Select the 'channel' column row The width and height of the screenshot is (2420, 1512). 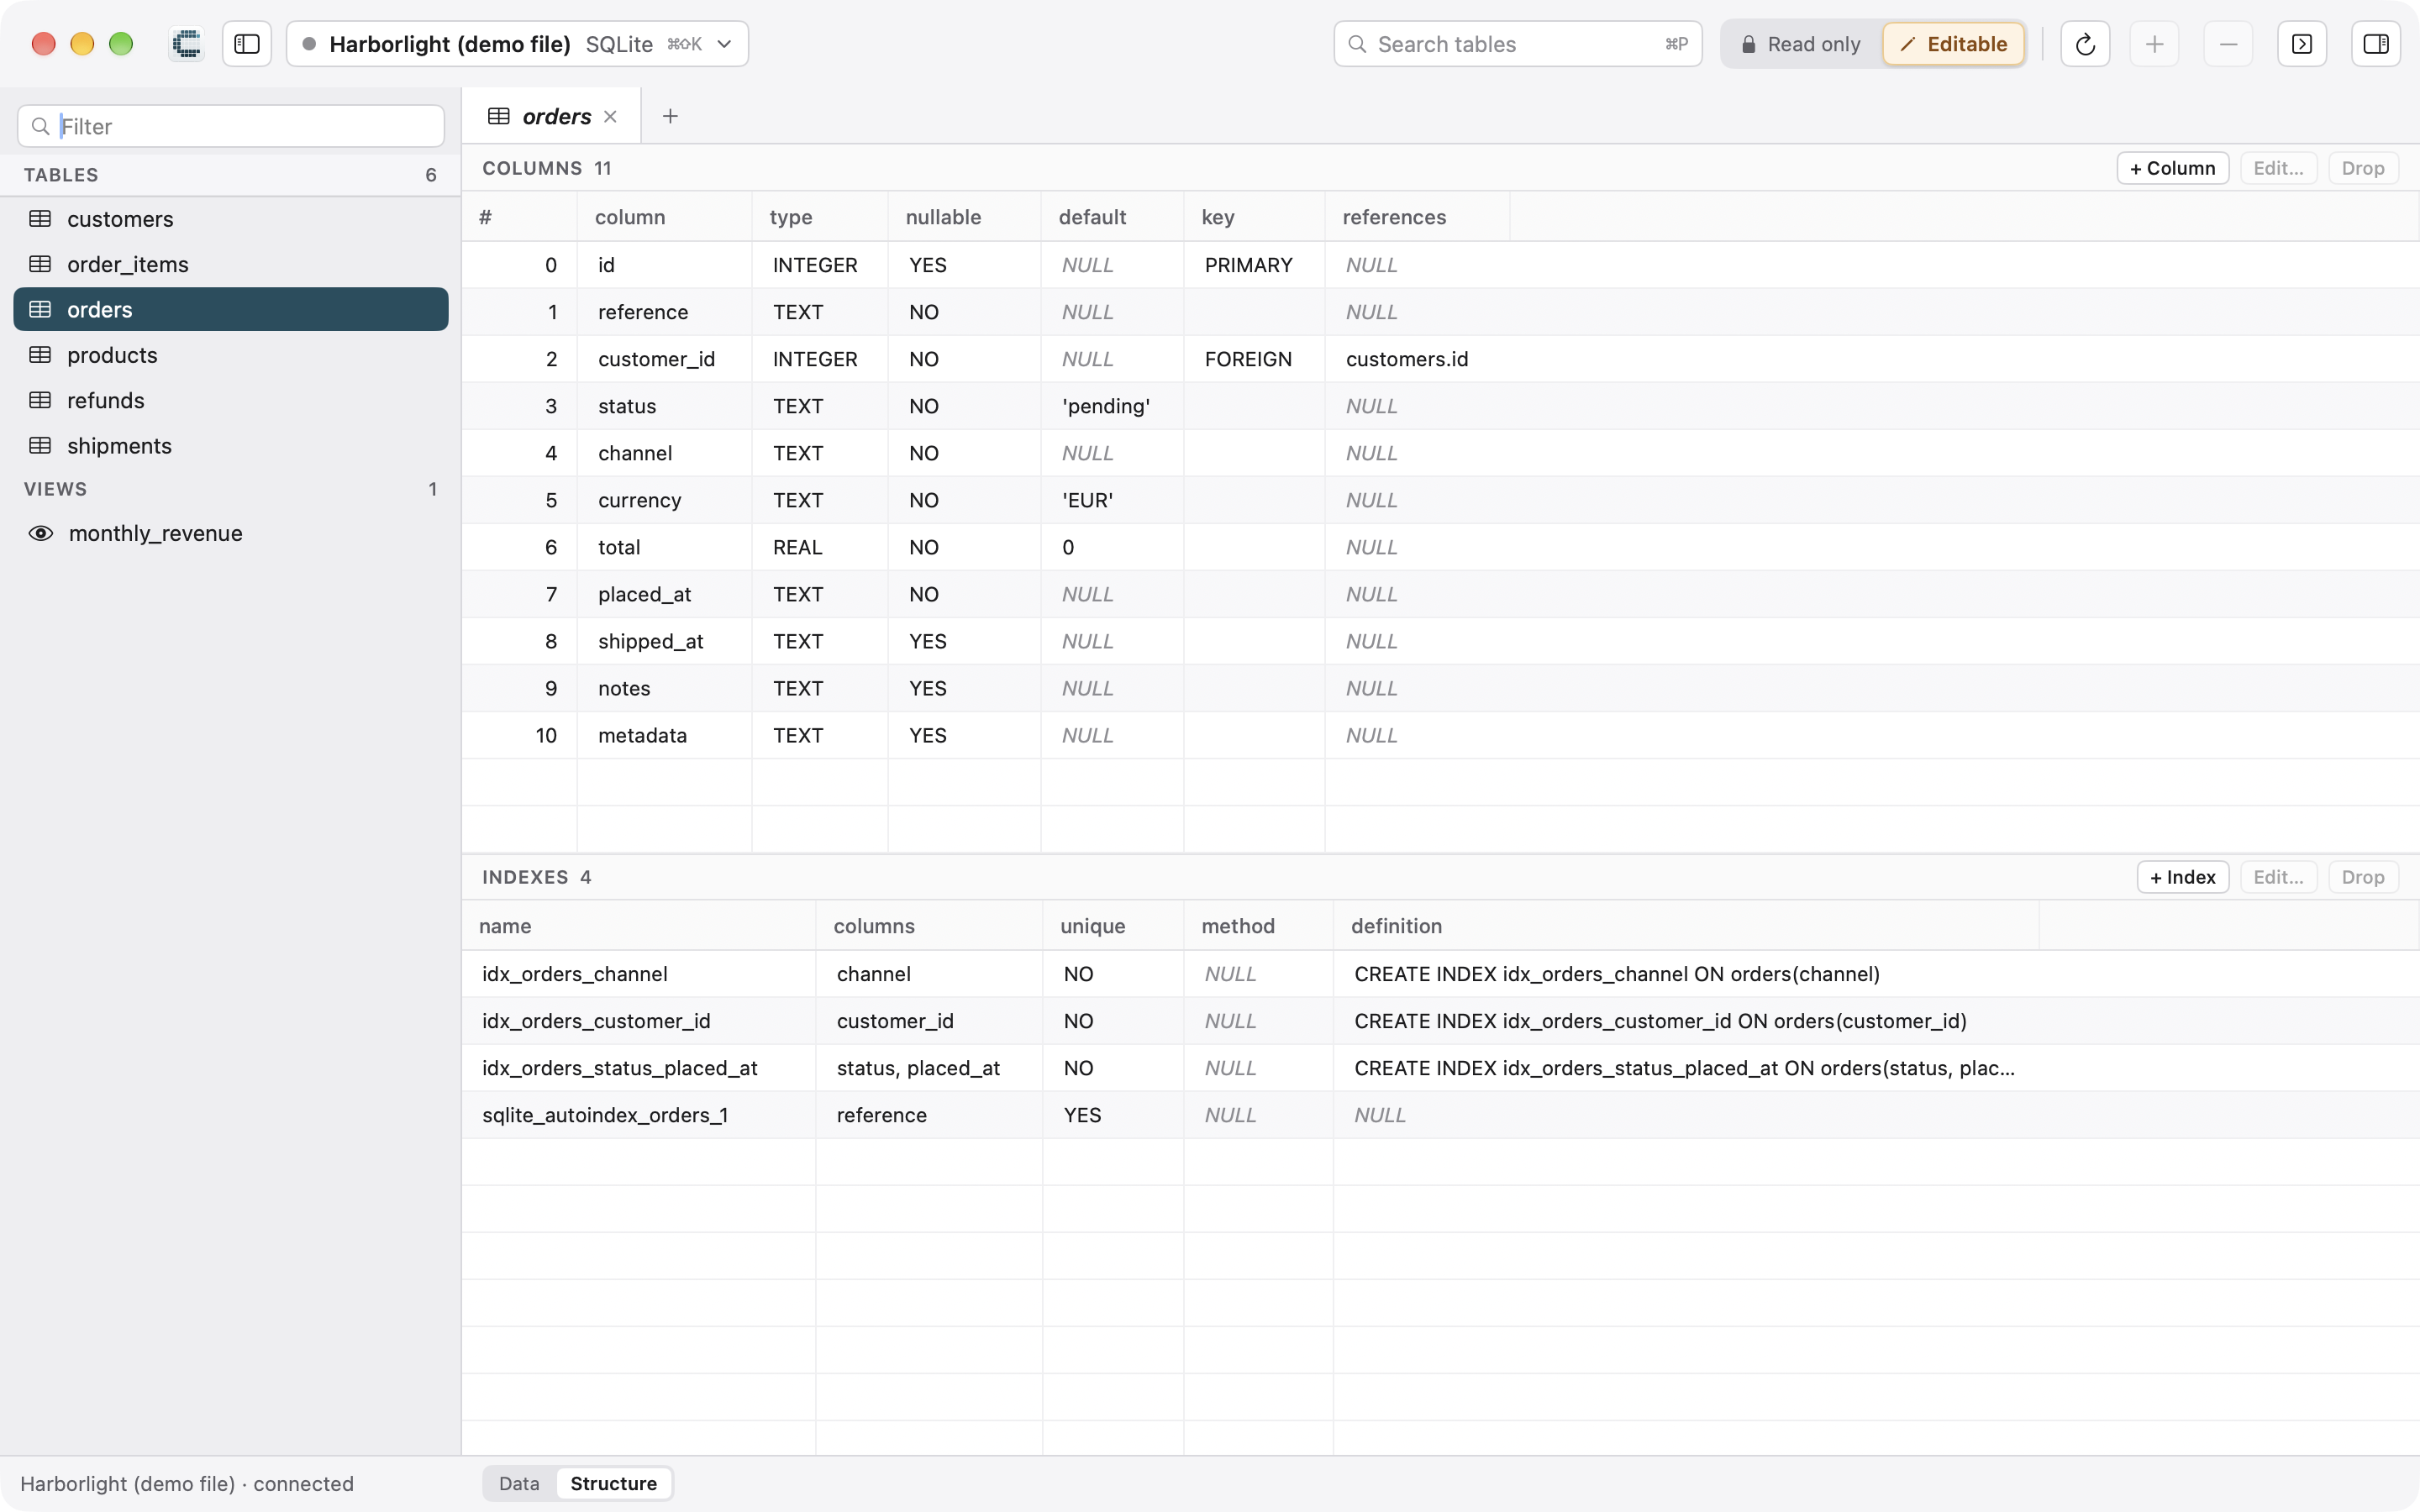coord(1440,453)
